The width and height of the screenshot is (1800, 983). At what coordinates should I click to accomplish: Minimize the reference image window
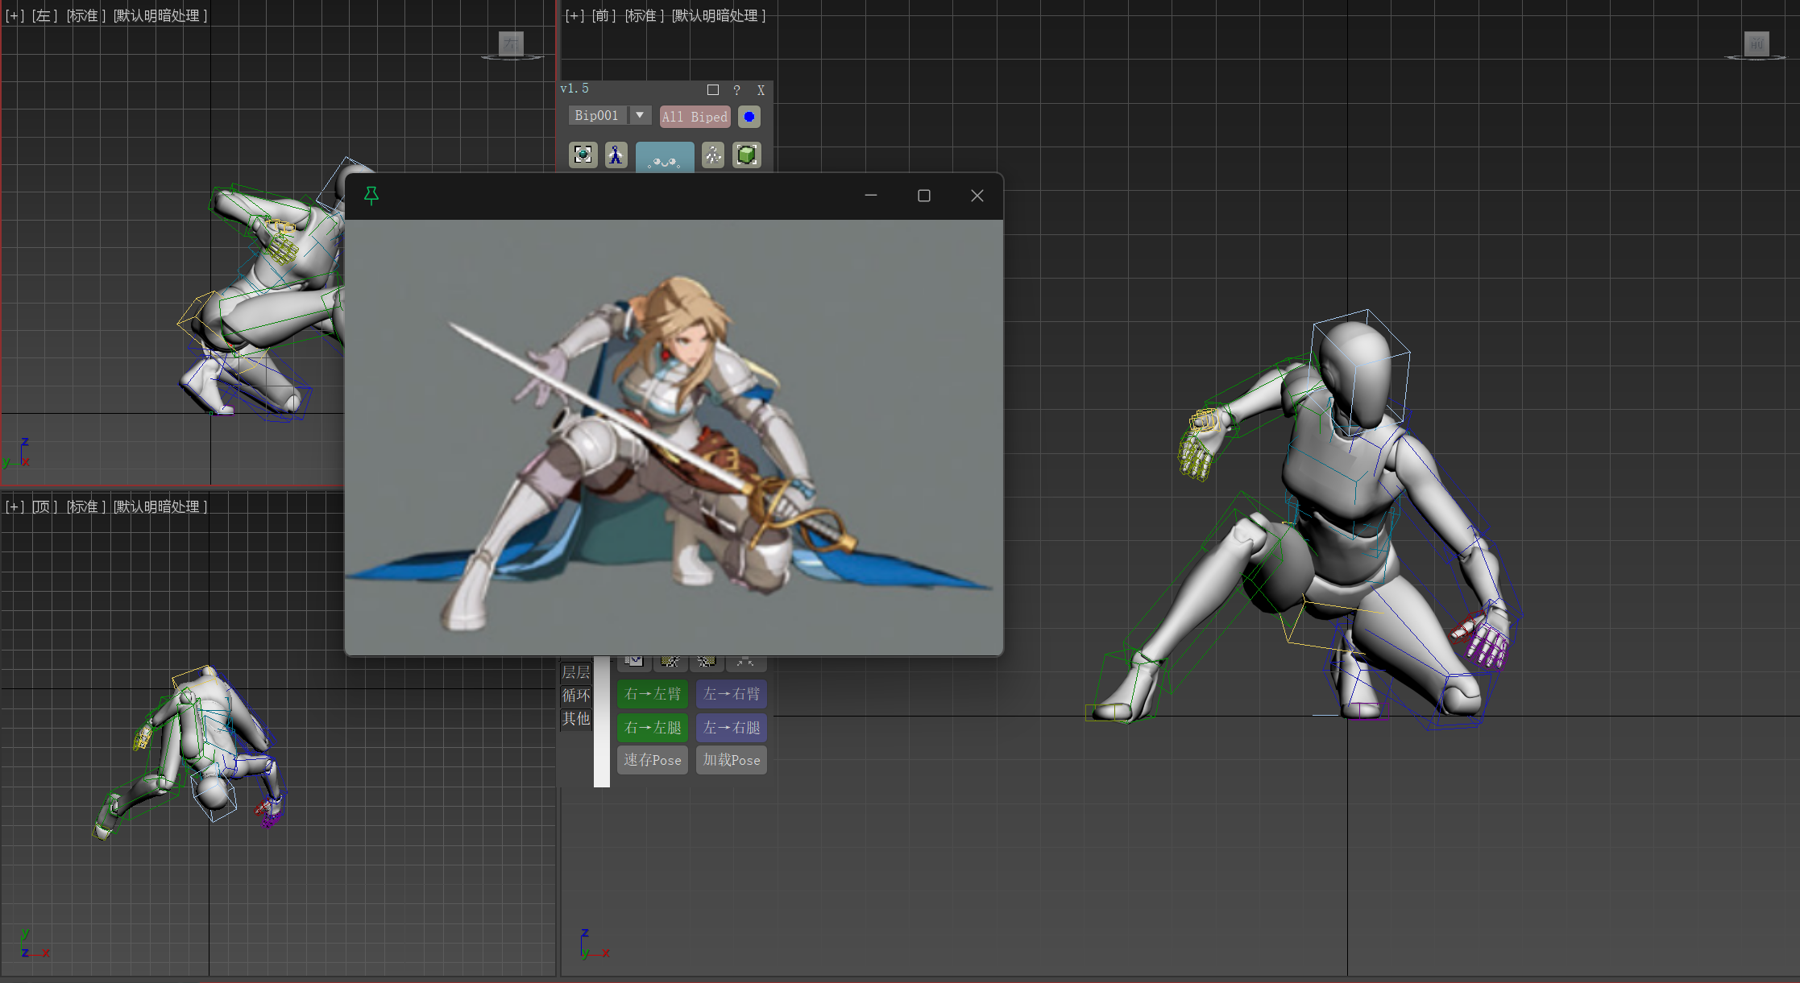point(871,196)
